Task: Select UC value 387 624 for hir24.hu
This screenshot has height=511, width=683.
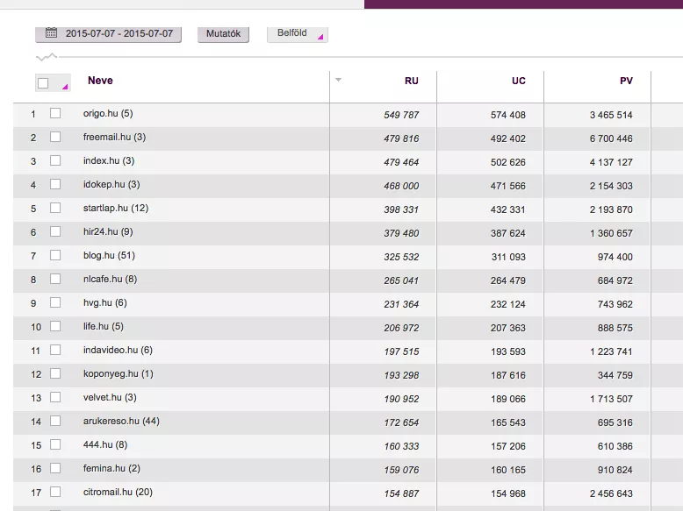Action: coord(508,233)
